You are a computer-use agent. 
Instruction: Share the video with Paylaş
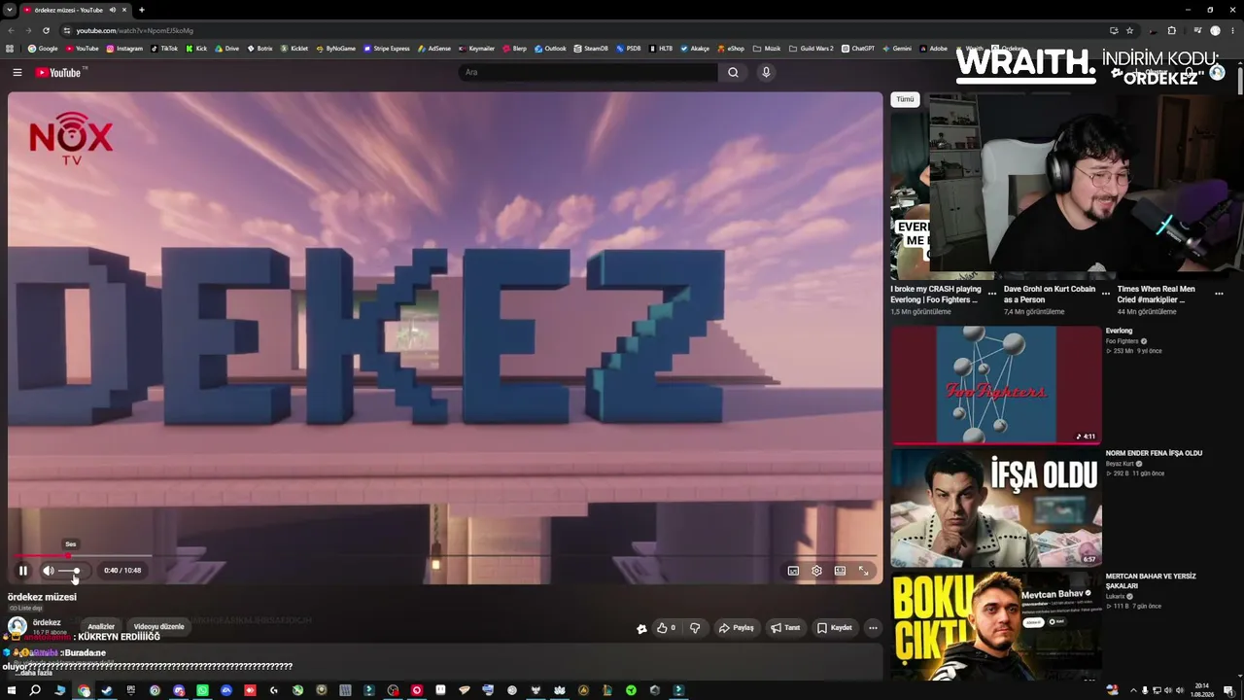click(x=736, y=628)
